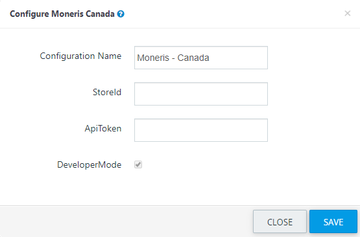Uncheck the DeveloperMode checkbox

138,164
